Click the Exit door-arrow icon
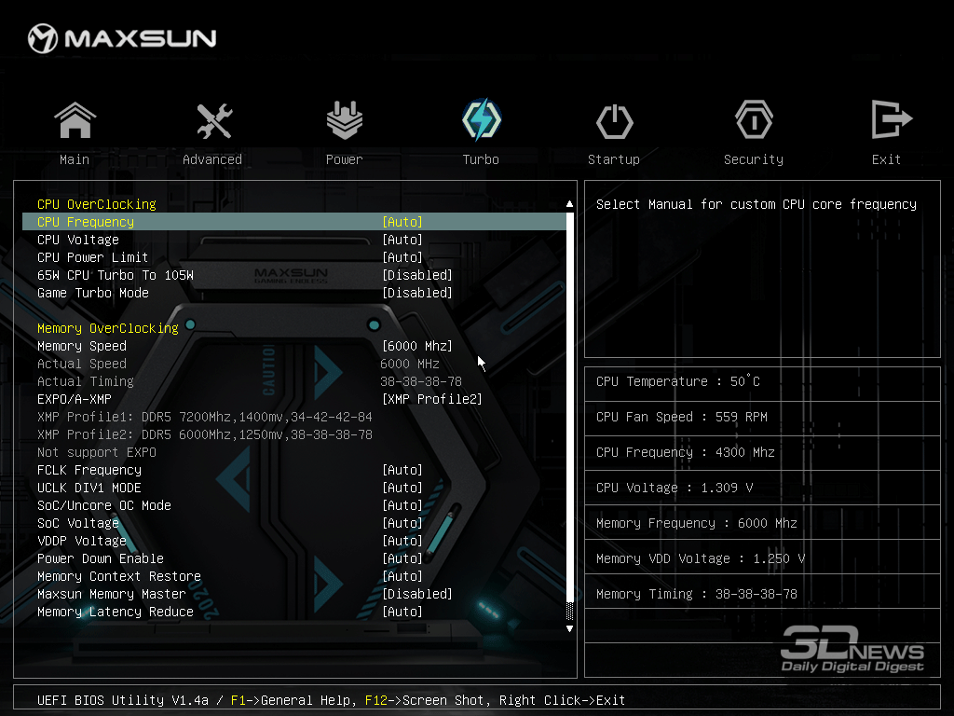 [892, 119]
